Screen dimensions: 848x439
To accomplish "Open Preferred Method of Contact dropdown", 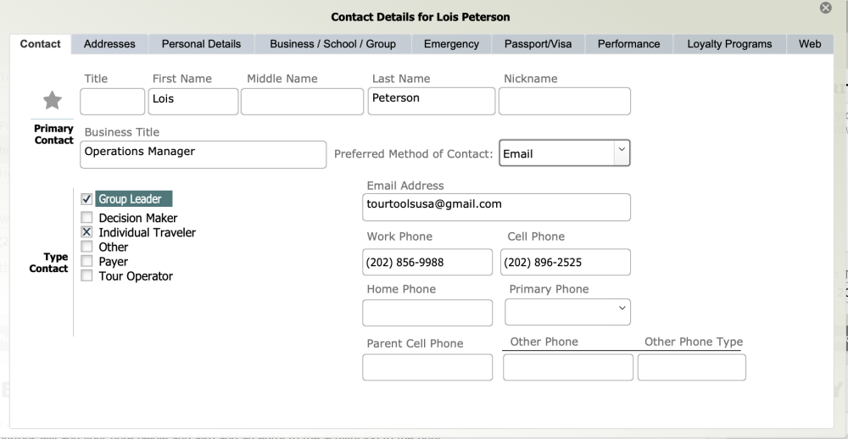I will [x=564, y=153].
